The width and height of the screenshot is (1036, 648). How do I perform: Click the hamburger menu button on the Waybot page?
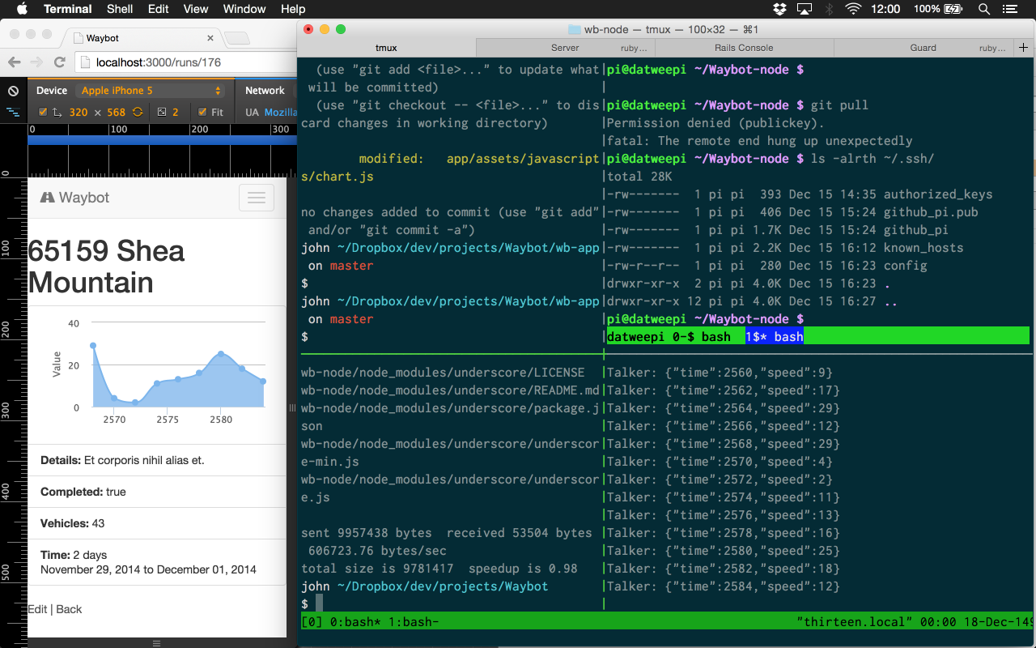click(x=257, y=197)
